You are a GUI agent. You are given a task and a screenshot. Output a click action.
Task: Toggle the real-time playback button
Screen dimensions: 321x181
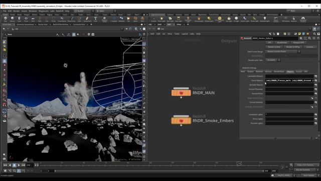[x=19, y=171]
